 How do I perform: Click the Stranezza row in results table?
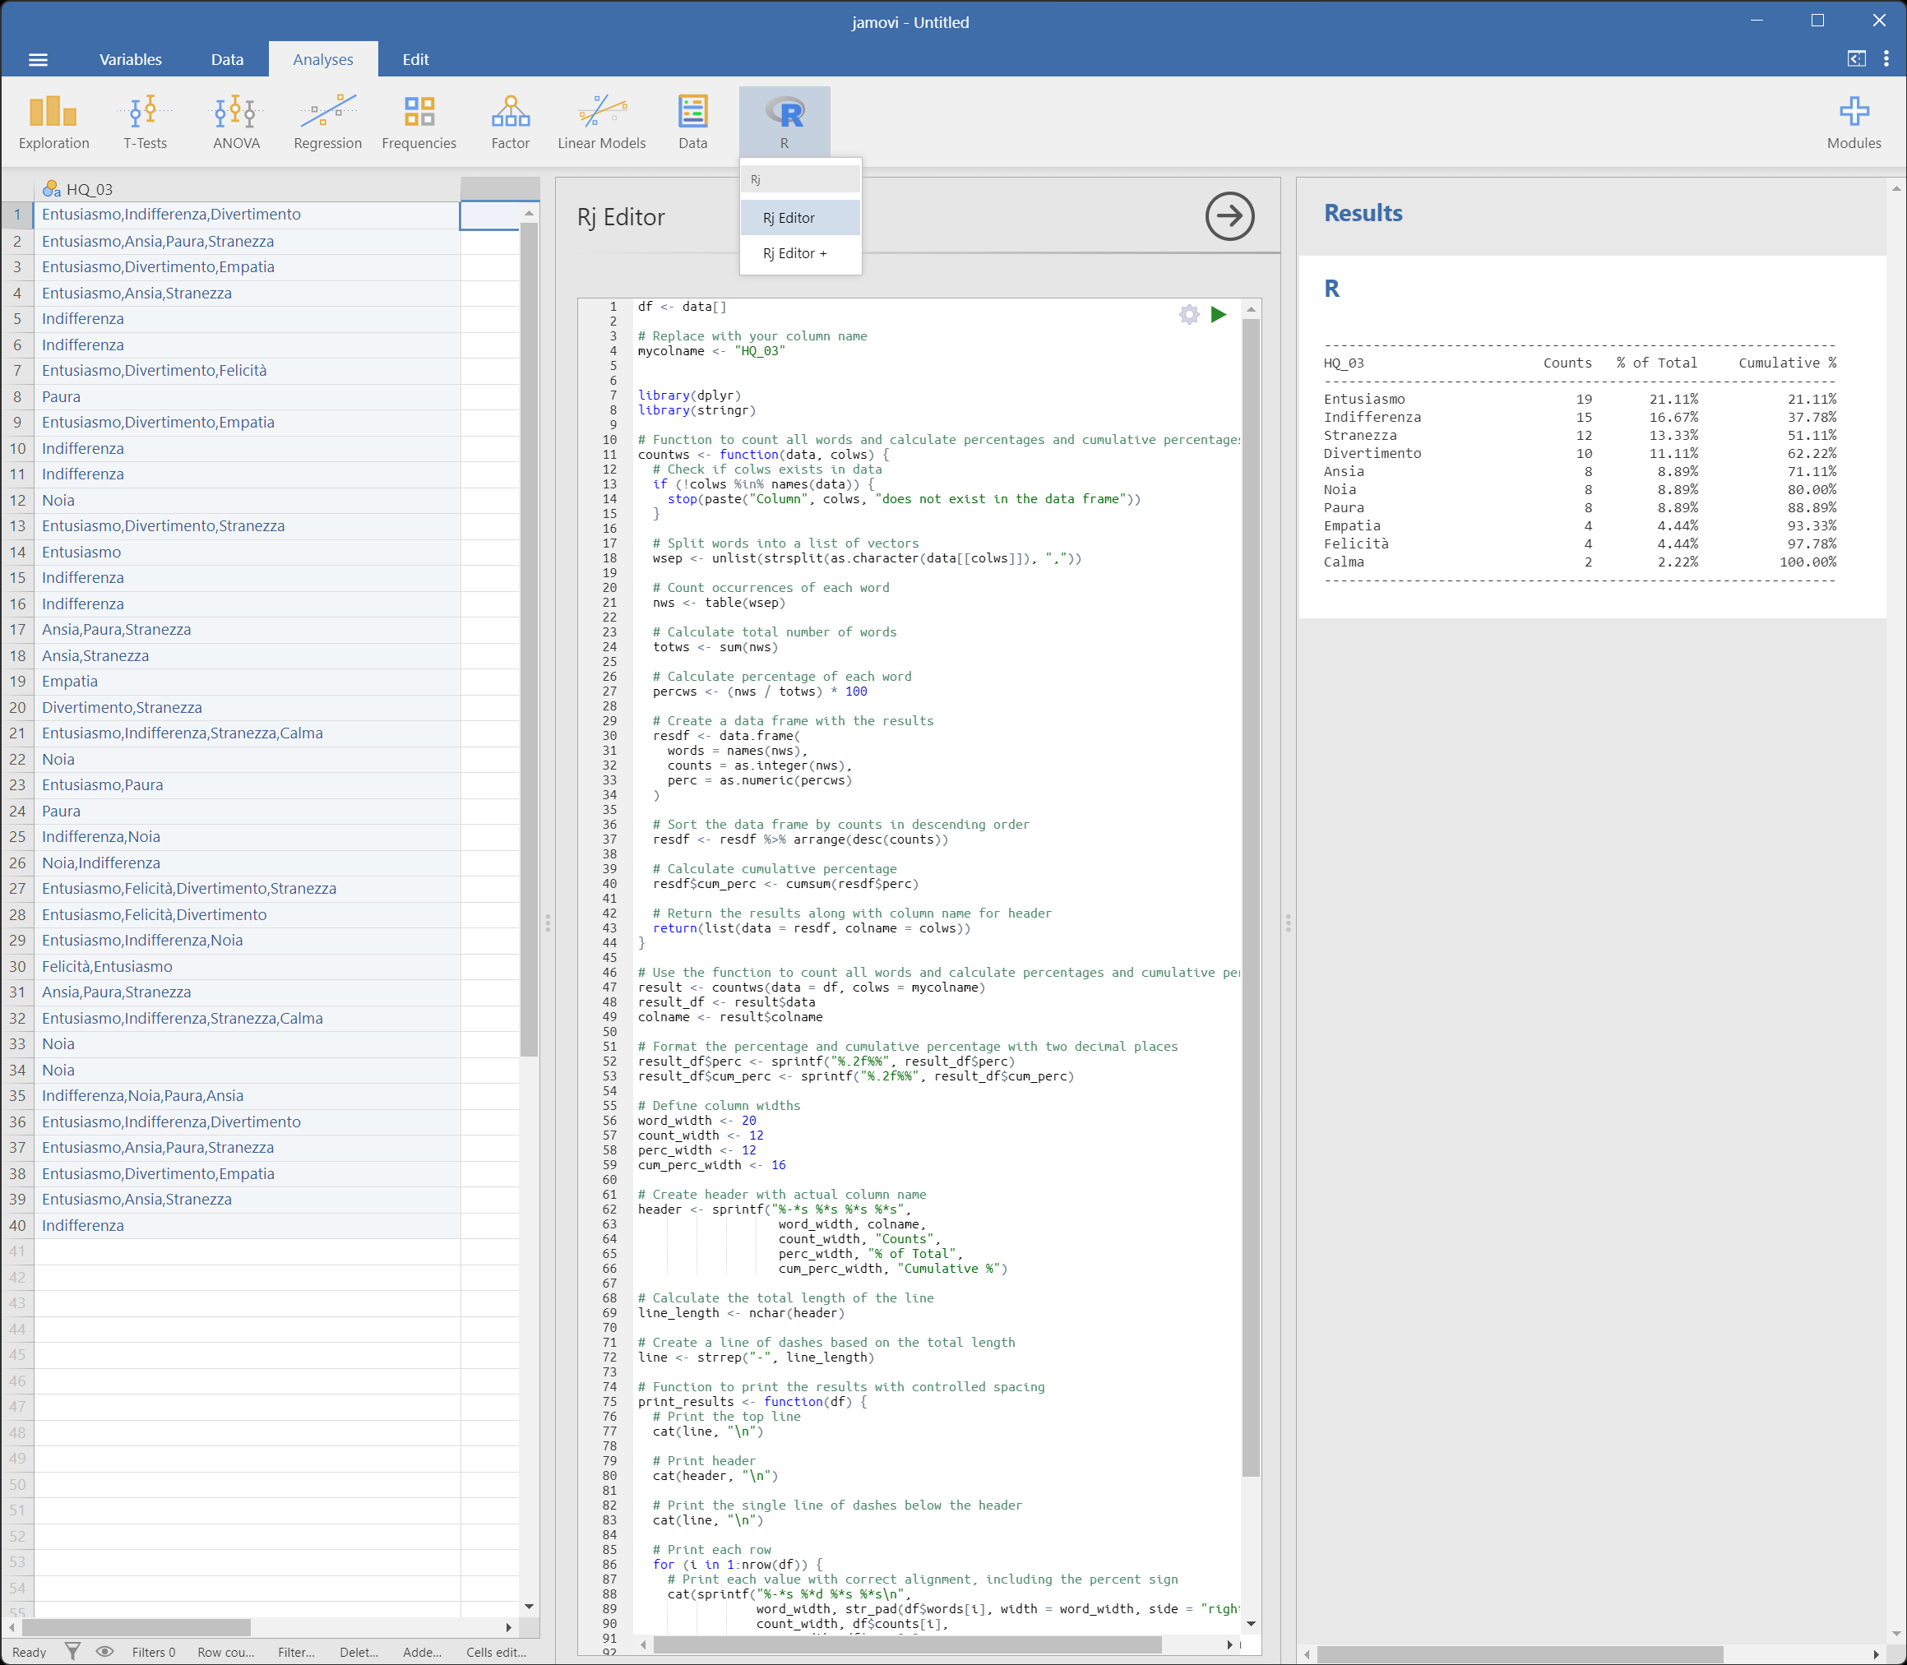pos(1579,436)
